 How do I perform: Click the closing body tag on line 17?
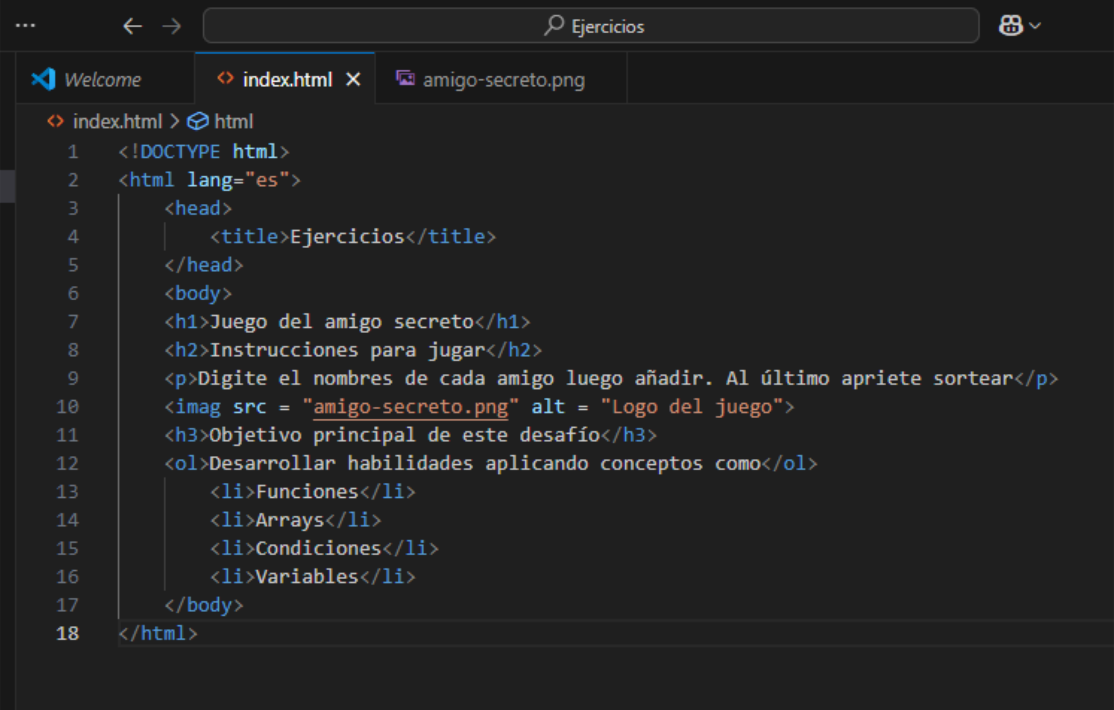click(204, 605)
